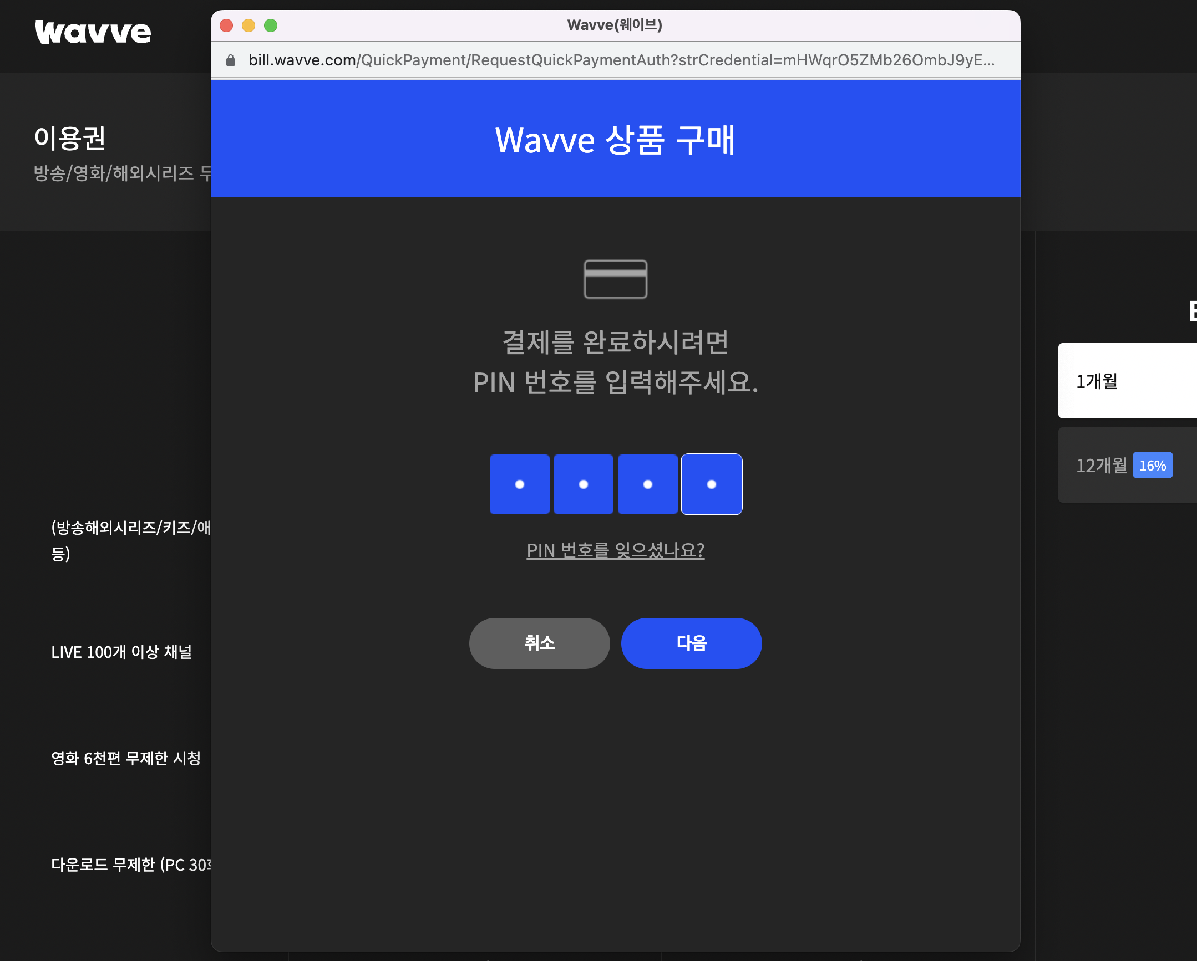Click the first PIN entry box
This screenshot has height=961, width=1197.
pos(519,484)
